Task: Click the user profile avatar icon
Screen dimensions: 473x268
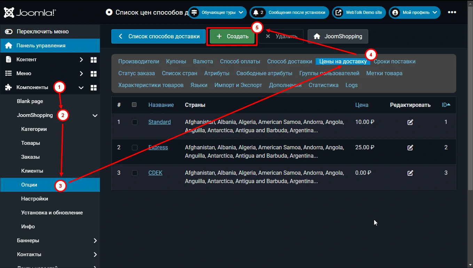Action: 395,13
